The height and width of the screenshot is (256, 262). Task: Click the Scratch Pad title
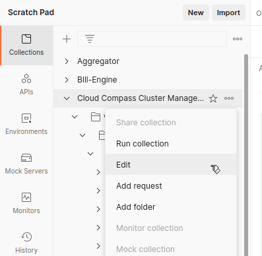(x=31, y=13)
